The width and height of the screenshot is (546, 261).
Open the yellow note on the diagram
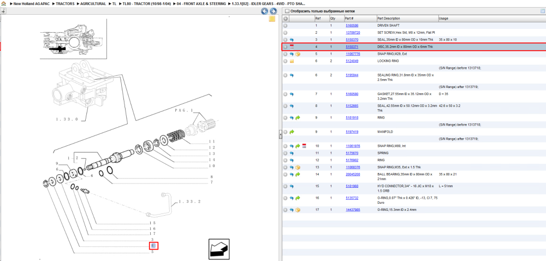point(272,19)
